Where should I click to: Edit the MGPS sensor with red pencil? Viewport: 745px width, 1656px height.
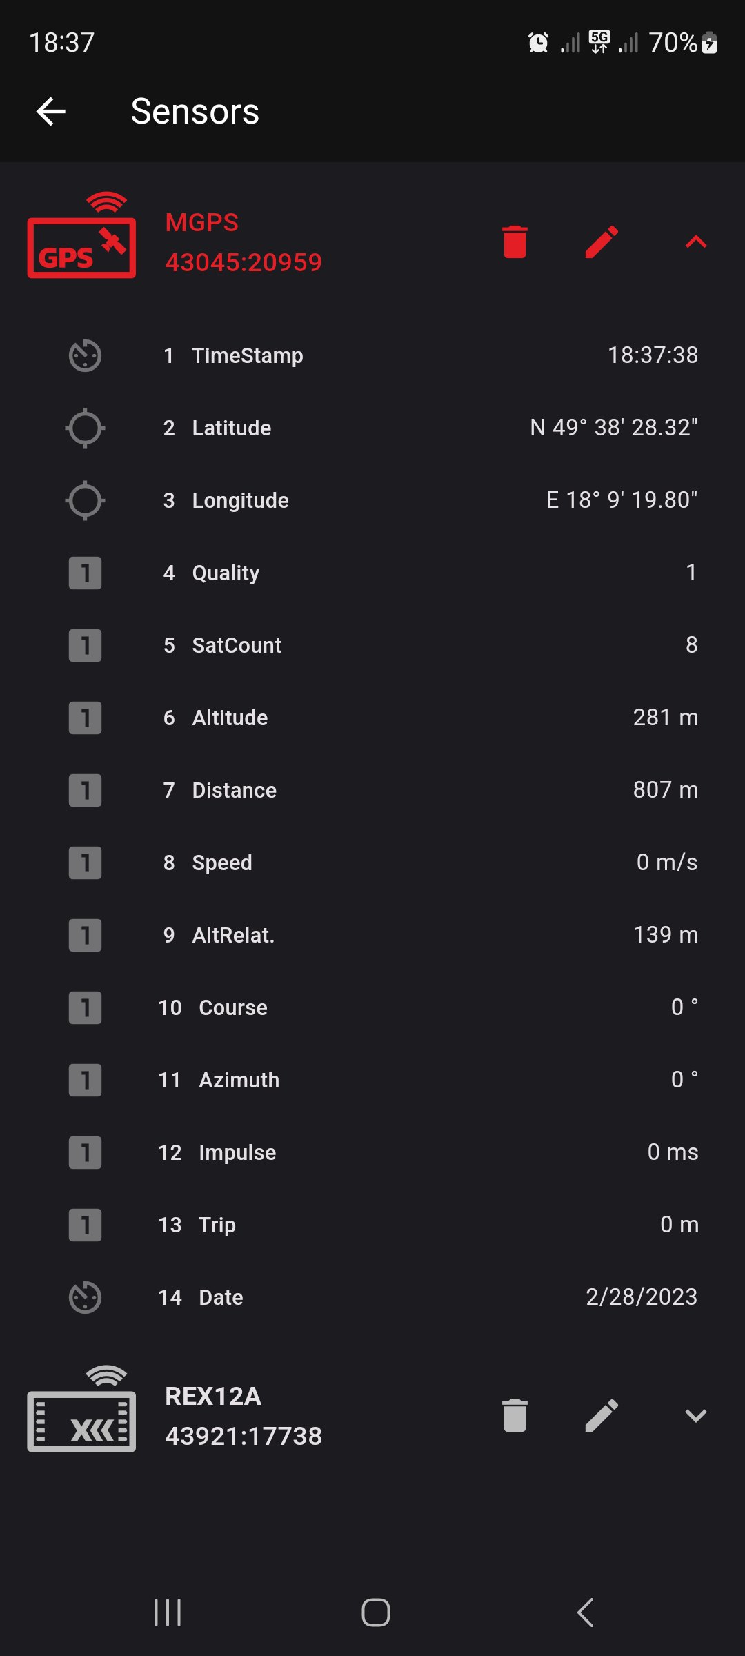coord(602,242)
